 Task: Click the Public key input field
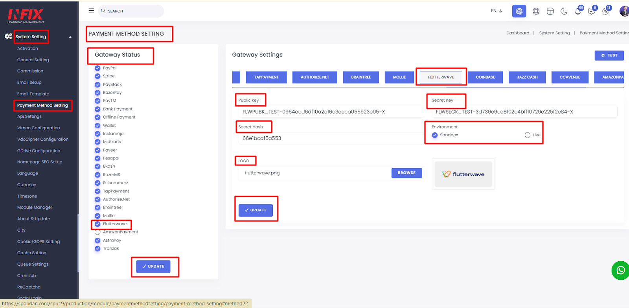pyautogui.click(x=331, y=112)
